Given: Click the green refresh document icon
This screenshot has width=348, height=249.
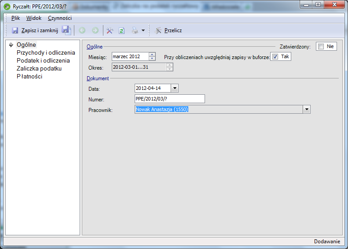Looking at the screenshot, I should coord(121,30).
